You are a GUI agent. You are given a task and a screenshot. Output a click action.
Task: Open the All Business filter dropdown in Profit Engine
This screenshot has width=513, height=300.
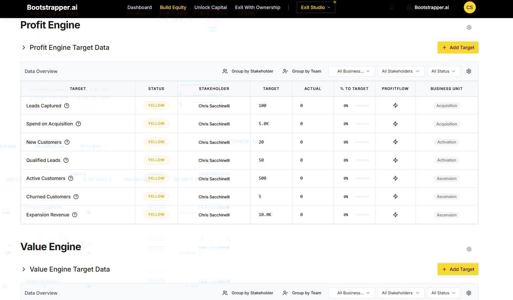click(x=353, y=71)
